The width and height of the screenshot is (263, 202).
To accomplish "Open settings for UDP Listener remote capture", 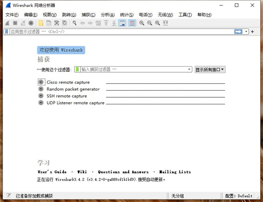I will tap(41, 103).
